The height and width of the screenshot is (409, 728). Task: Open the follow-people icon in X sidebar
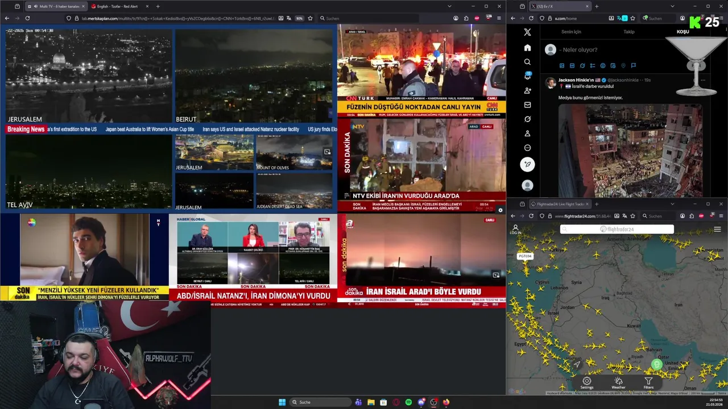point(527,90)
